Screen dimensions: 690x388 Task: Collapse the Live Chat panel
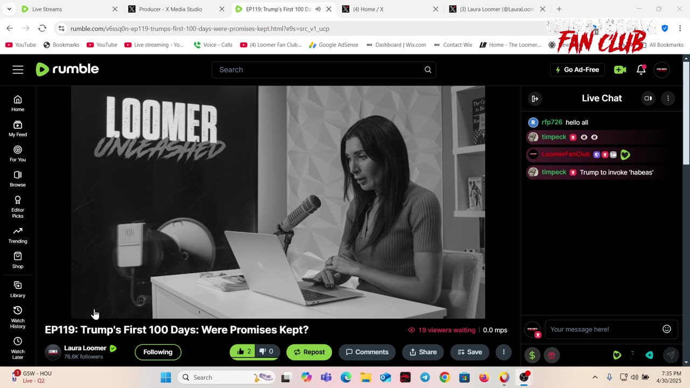point(535,99)
